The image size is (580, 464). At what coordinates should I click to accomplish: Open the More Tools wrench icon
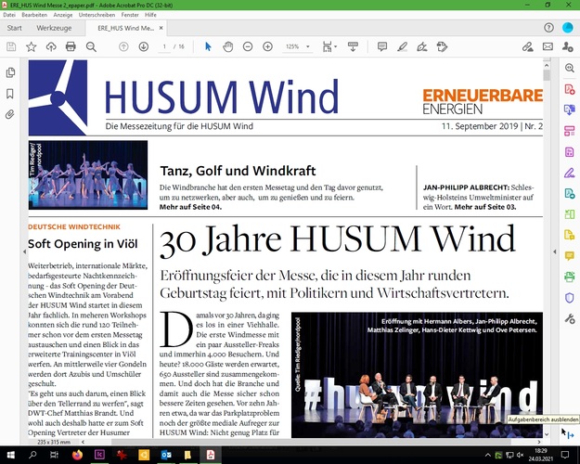pyautogui.click(x=570, y=318)
